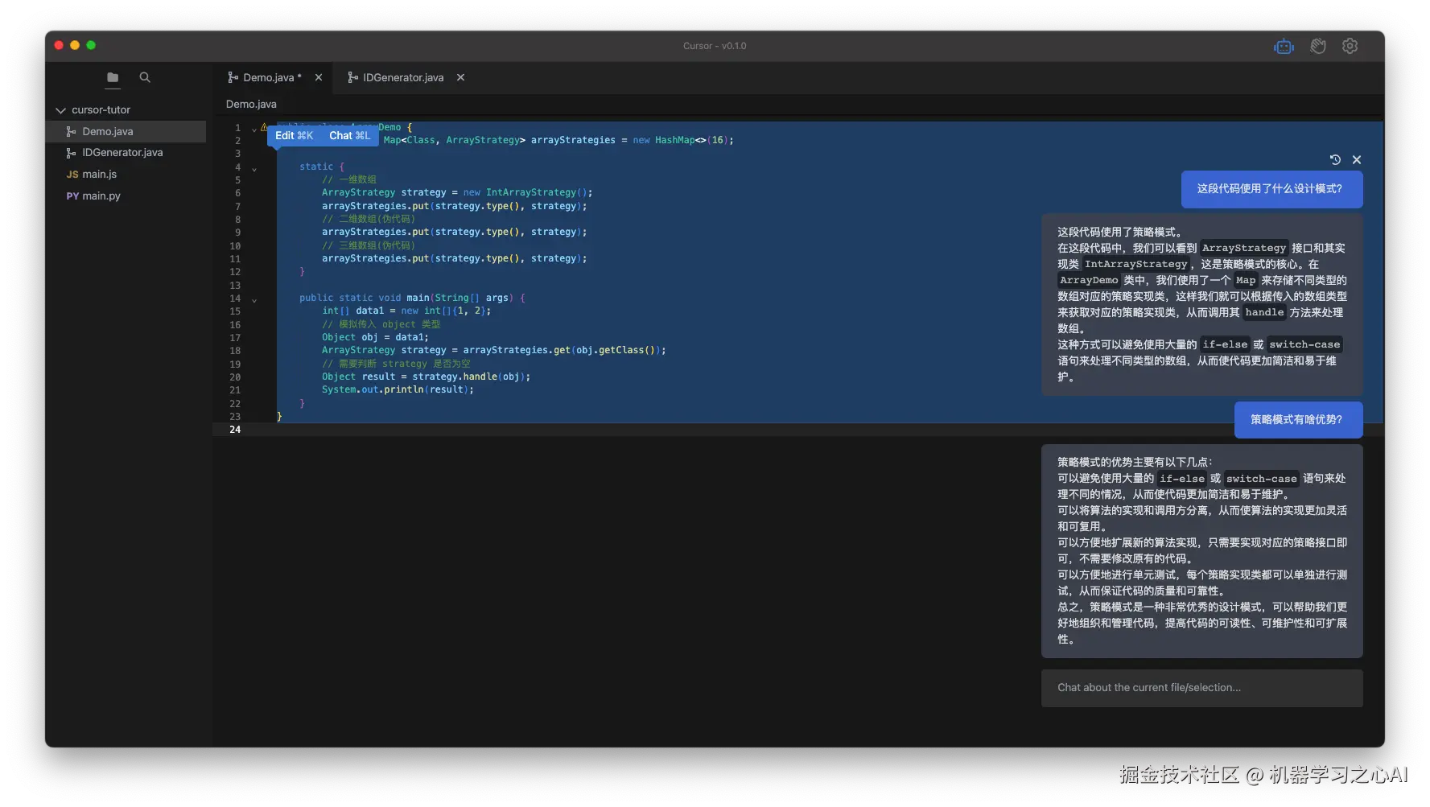Select the user message 这段代码使用了什么设计模式?
The width and height of the screenshot is (1430, 807).
1271,189
